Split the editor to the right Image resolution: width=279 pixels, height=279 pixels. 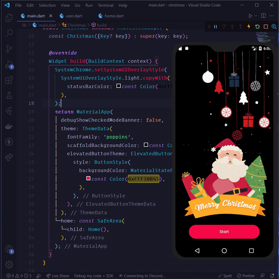(x=263, y=16)
